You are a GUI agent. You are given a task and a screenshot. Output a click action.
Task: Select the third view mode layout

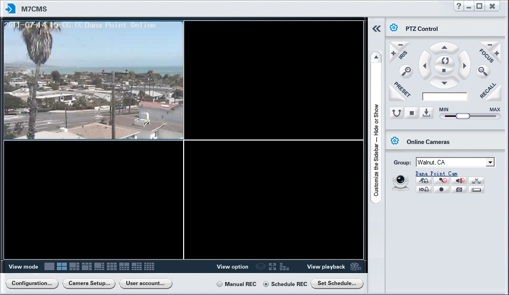74,267
